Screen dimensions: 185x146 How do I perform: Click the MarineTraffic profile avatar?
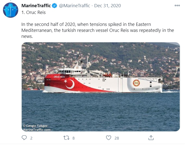10,10
